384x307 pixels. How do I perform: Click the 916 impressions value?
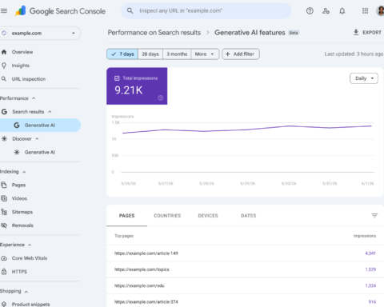click(x=372, y=301)
